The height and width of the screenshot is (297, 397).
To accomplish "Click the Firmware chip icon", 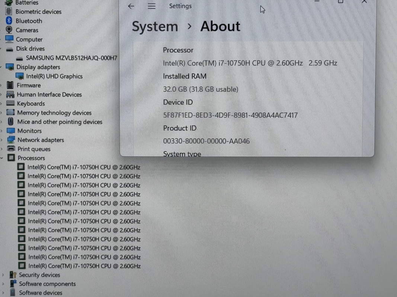I will click(x=10, y=85).
